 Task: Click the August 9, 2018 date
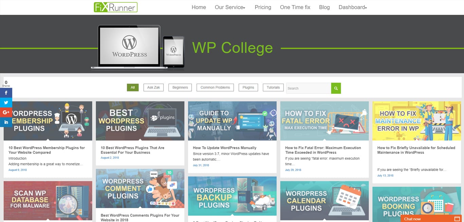click(18, 170)
